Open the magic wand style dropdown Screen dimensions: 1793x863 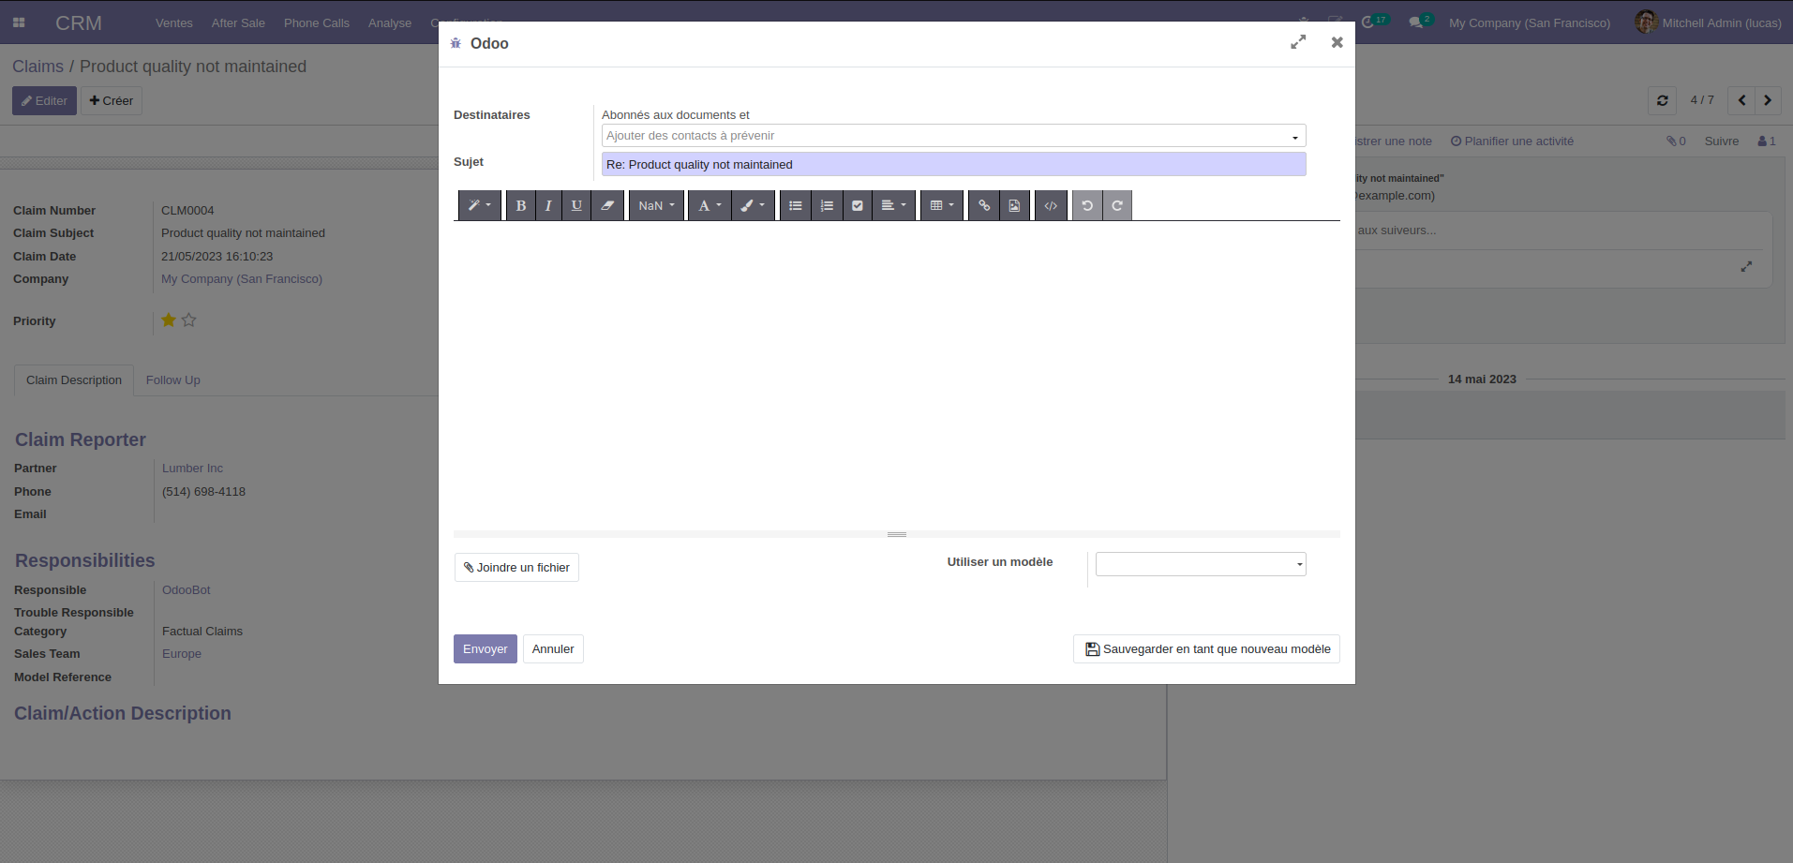pyautogui.click(x=479, y=205)
